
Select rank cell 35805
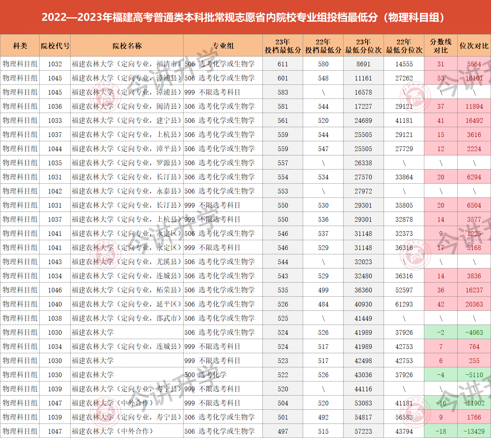pyautogui.click(x=404, y=205)
